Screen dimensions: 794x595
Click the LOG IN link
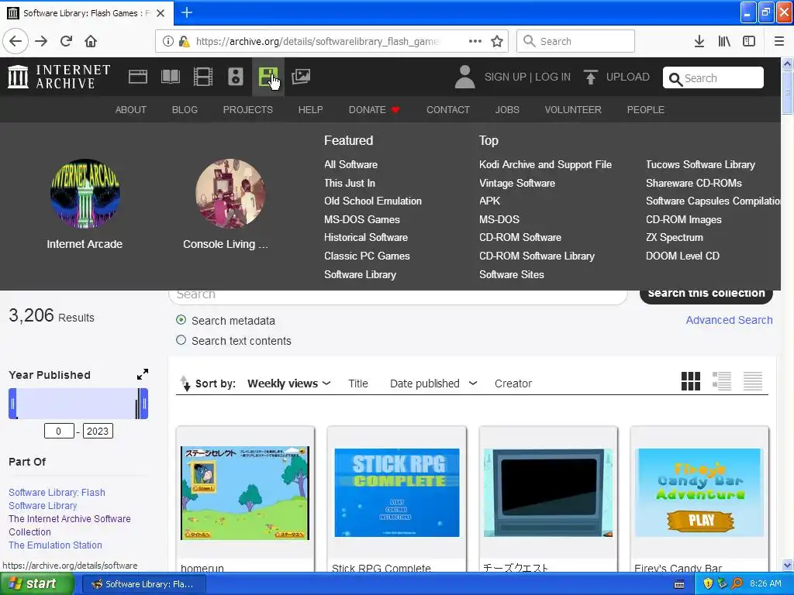click(x=552, y=77)
